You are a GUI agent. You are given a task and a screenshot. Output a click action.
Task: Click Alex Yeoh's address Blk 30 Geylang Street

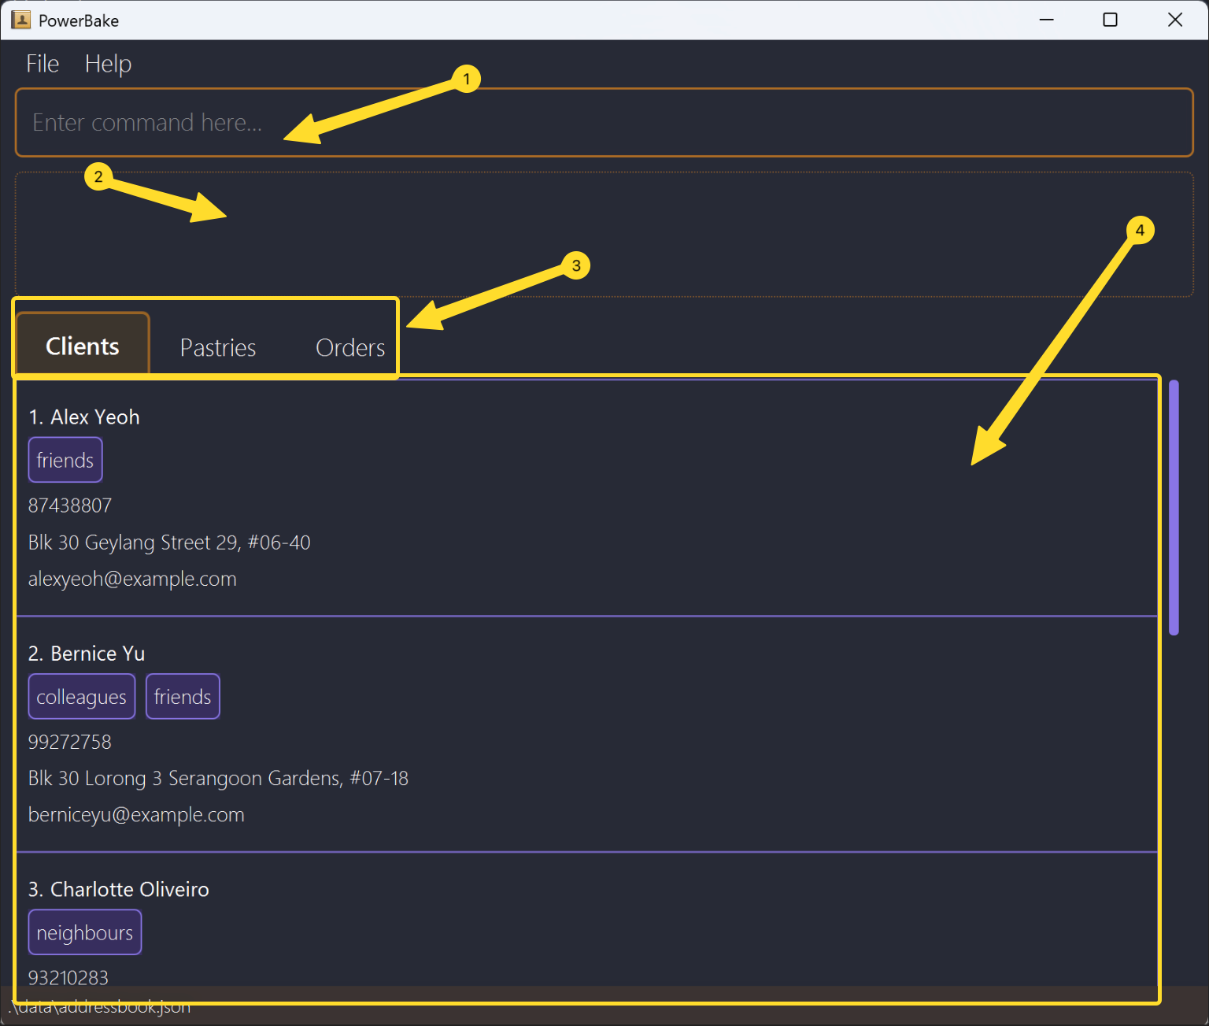[169, 542]
